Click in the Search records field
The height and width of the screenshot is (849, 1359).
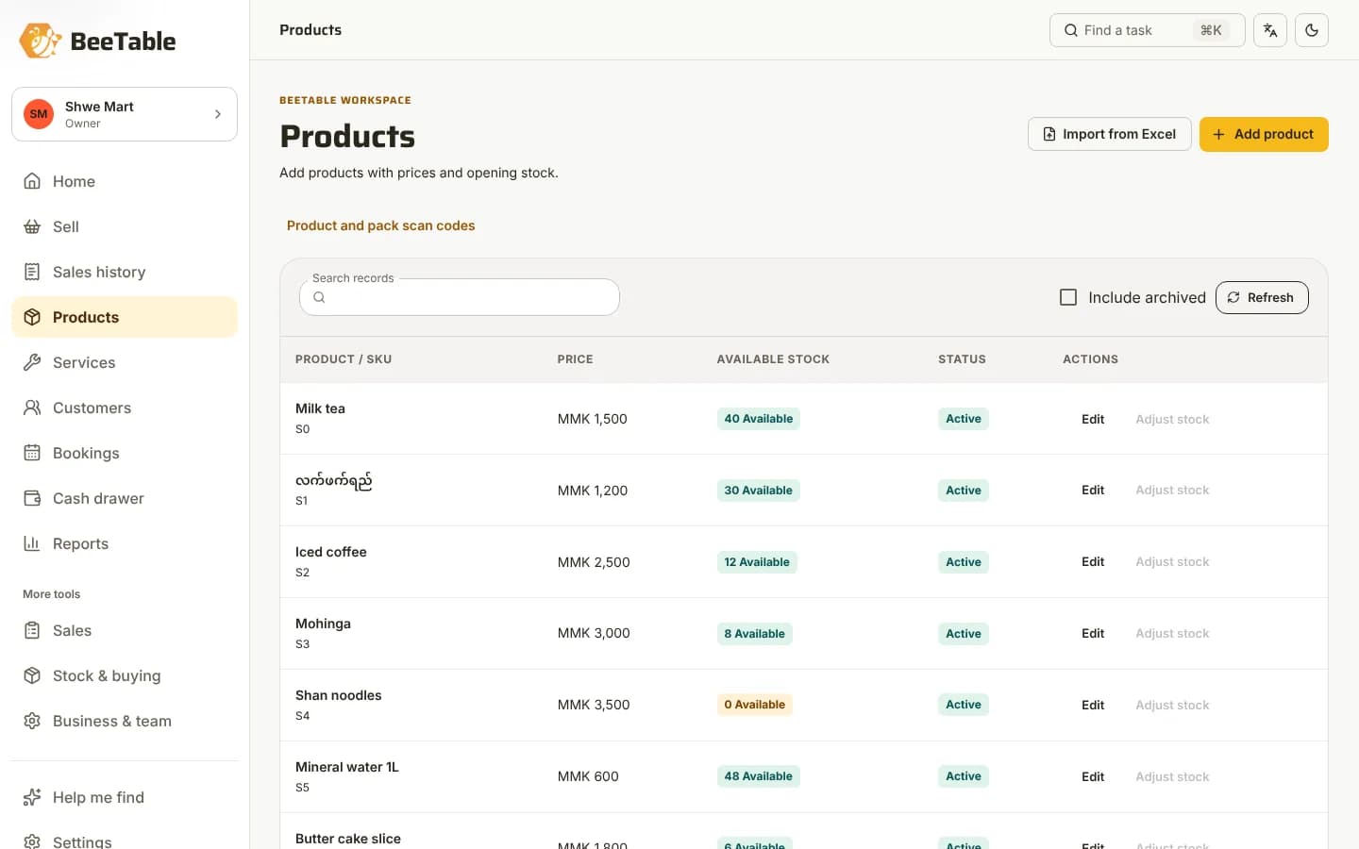[x=460, y=297]
